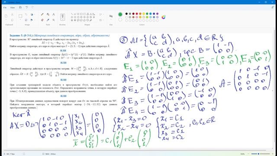Image resolution: width=277 pixels, height=156 pixels.
Task: Click the Paste clipboard icon
Action: coord(6,16)
